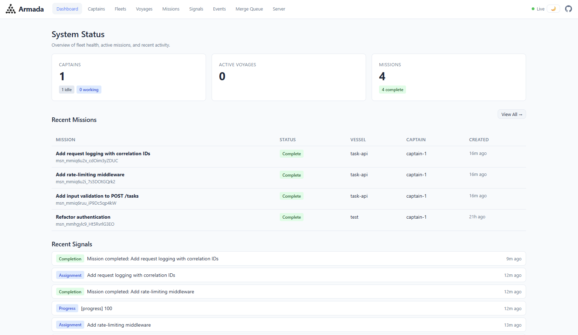Open the Signals page

[196, 9]
